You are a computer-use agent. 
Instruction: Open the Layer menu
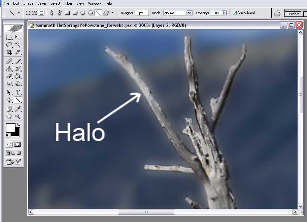coord(42,3)
